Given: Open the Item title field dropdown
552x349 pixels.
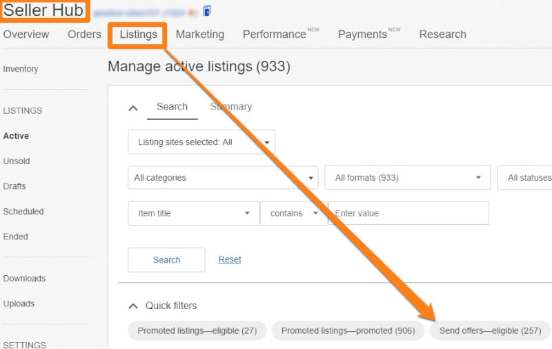Looking at the screenshot, I should pos(194,213).
